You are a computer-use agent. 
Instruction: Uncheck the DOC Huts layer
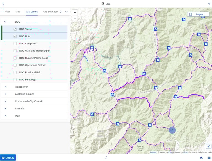(x=15, y=36)
